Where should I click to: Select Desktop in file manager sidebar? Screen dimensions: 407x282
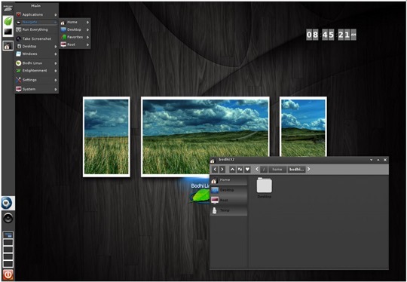[x=228, y=190]
